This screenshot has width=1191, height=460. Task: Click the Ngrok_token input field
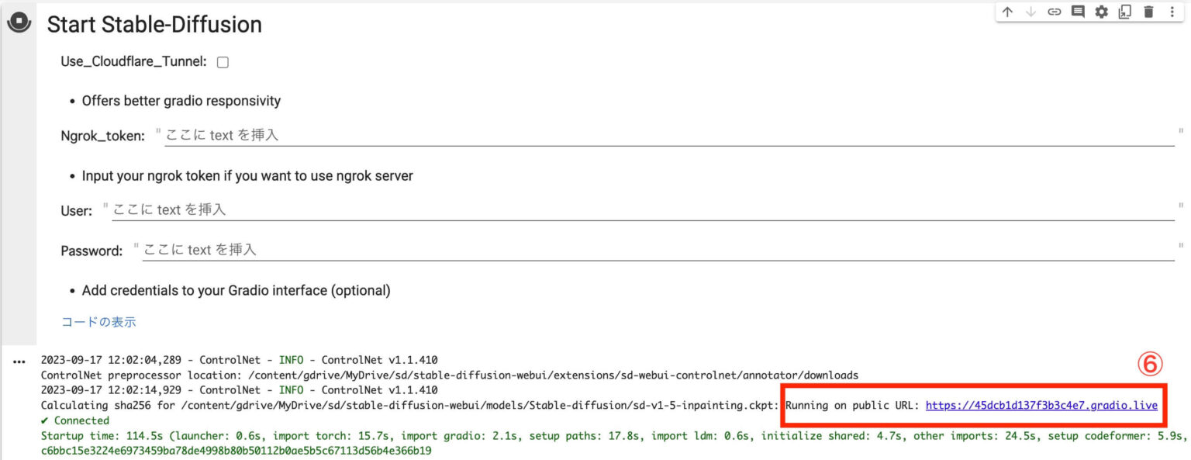pos(667,135)
